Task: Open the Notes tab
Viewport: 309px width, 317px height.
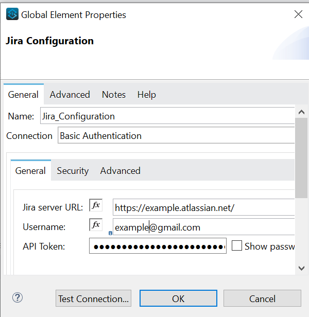Action: coord(113,95)
